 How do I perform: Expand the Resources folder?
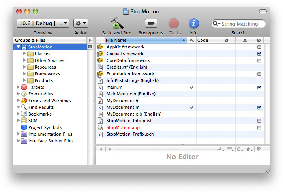(x=25, y=67)
